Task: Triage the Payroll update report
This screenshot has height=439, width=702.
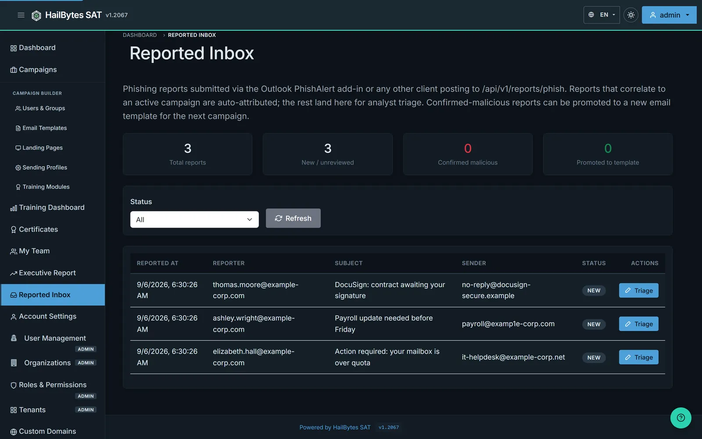Action: tap(638, 324)
